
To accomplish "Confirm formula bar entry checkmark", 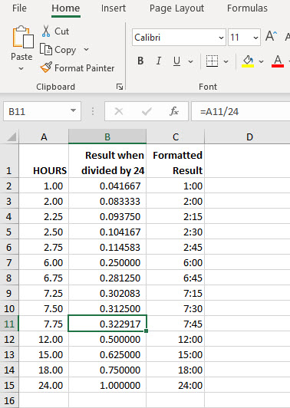I will point(147,111).
